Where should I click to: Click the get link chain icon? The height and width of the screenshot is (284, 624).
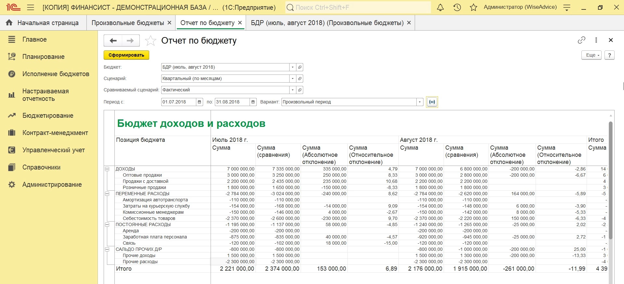tap(581, 40)
